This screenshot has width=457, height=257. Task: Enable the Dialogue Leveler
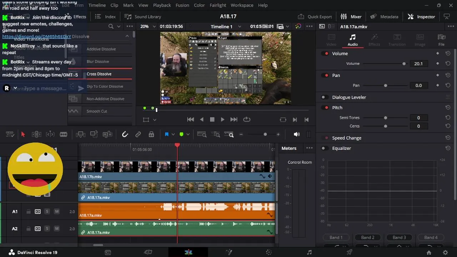pyautogui.click(x=325, y=97)
